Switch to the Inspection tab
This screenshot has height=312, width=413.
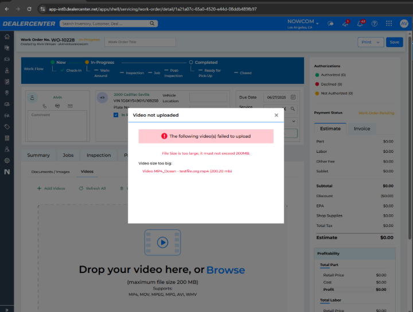click(99, 155)
